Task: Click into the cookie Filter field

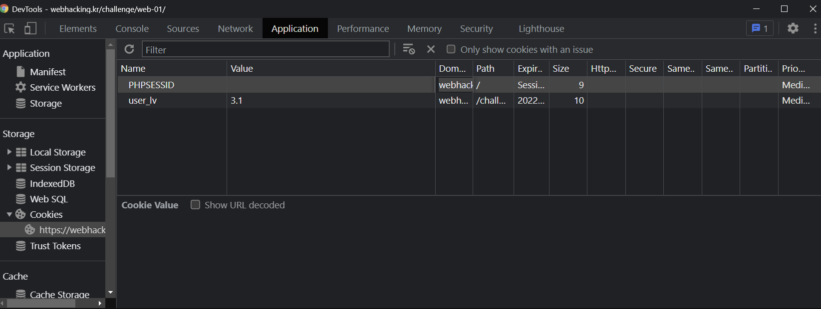Action: 266,49
